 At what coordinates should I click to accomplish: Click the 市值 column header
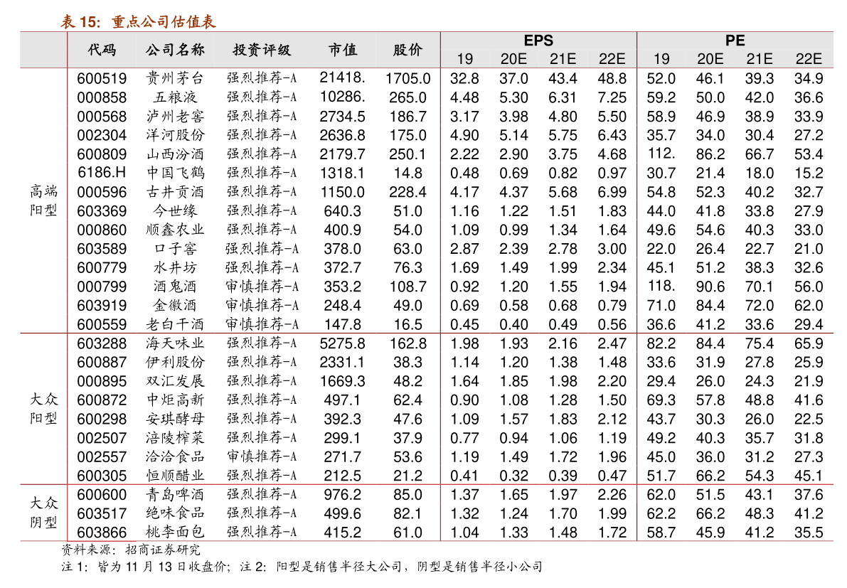[343, 50]
